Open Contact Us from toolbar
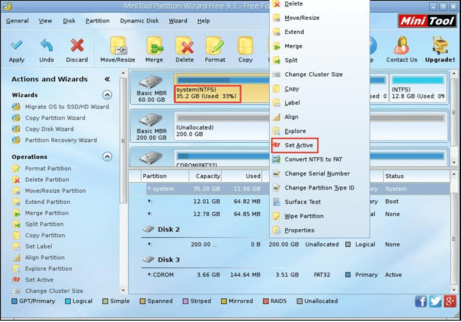The width and height of the screenshot is (461, 322). tap(402, 49)
